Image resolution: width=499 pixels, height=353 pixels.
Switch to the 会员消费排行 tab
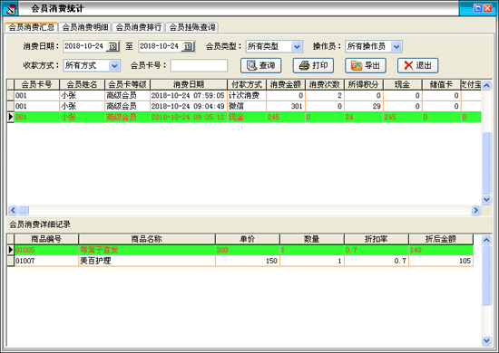tap(139, 27)
